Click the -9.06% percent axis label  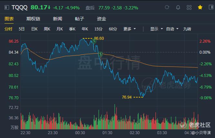205,98
